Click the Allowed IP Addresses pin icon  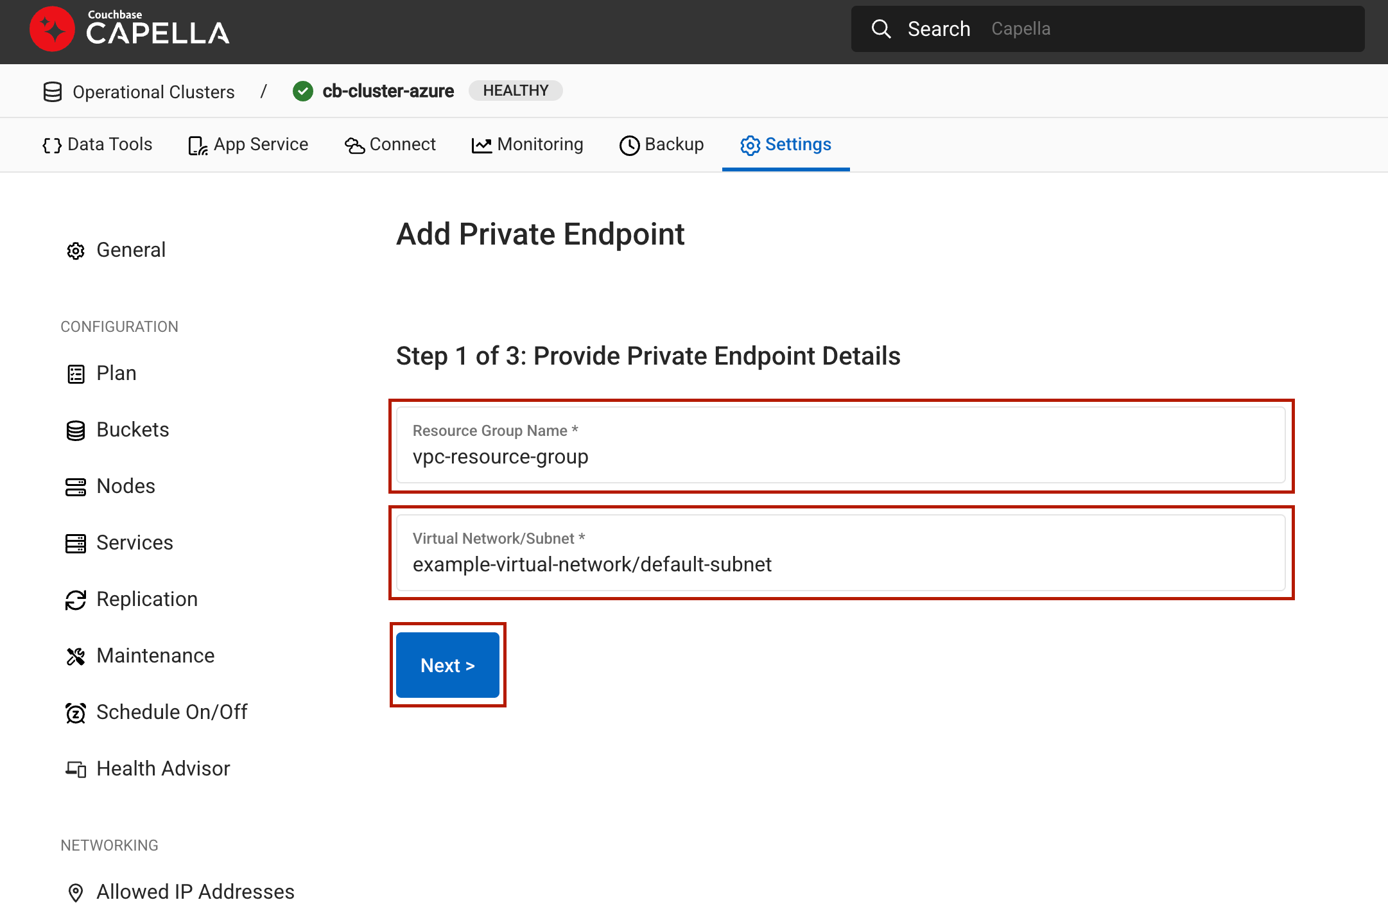click(x=76, y=892)
